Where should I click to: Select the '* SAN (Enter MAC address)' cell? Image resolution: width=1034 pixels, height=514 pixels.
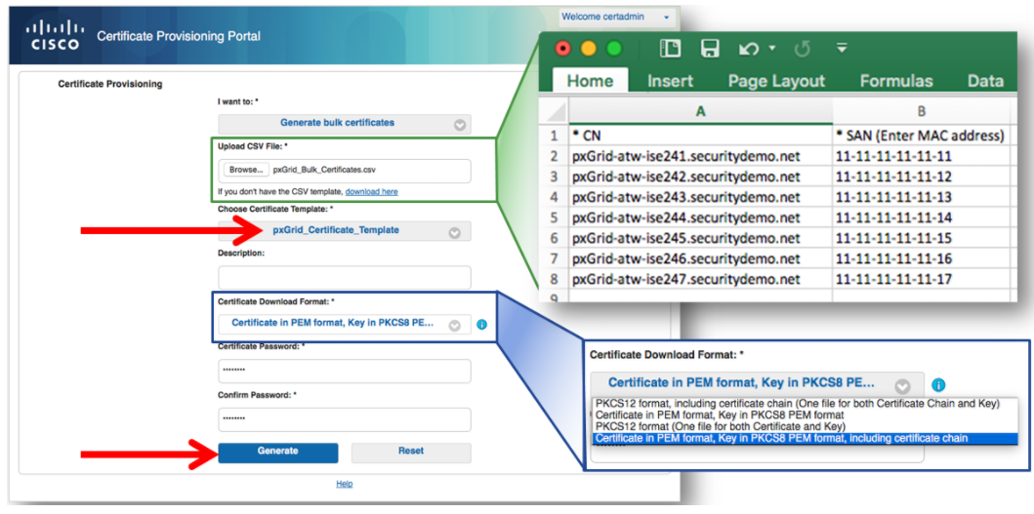921,136
